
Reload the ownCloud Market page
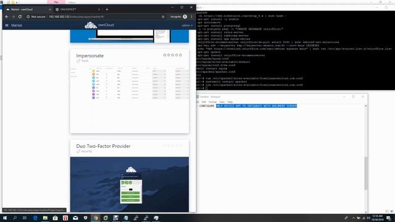(x=20, y=17)
